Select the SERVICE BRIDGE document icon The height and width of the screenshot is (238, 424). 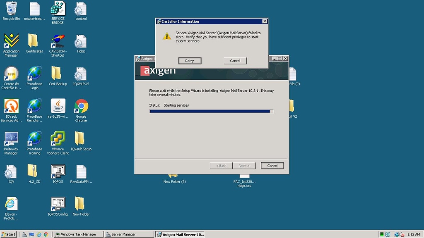(x=58, y=9)
